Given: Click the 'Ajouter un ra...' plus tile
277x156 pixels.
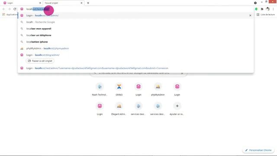Looking at the screenshot, I should [177, 109].
